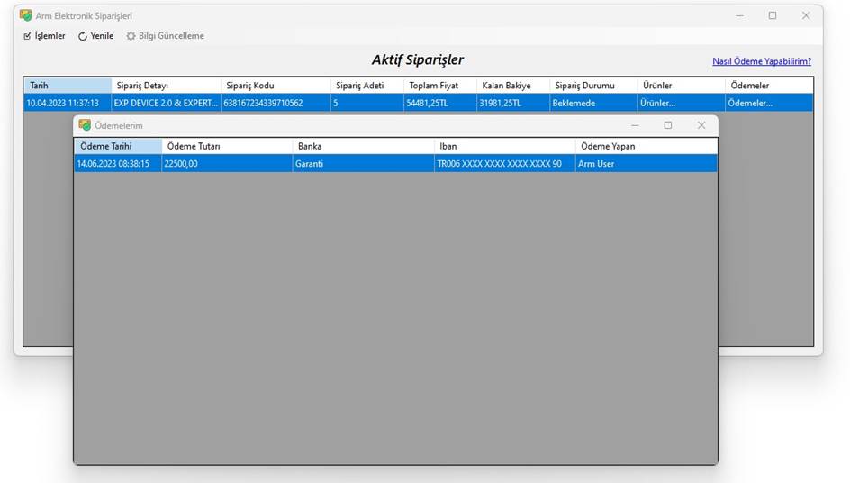Minimize the Arm Elektronik Siparişleri window
This screenshot has height=483, width=850.
pyautogui.click(x=739, y=15)
